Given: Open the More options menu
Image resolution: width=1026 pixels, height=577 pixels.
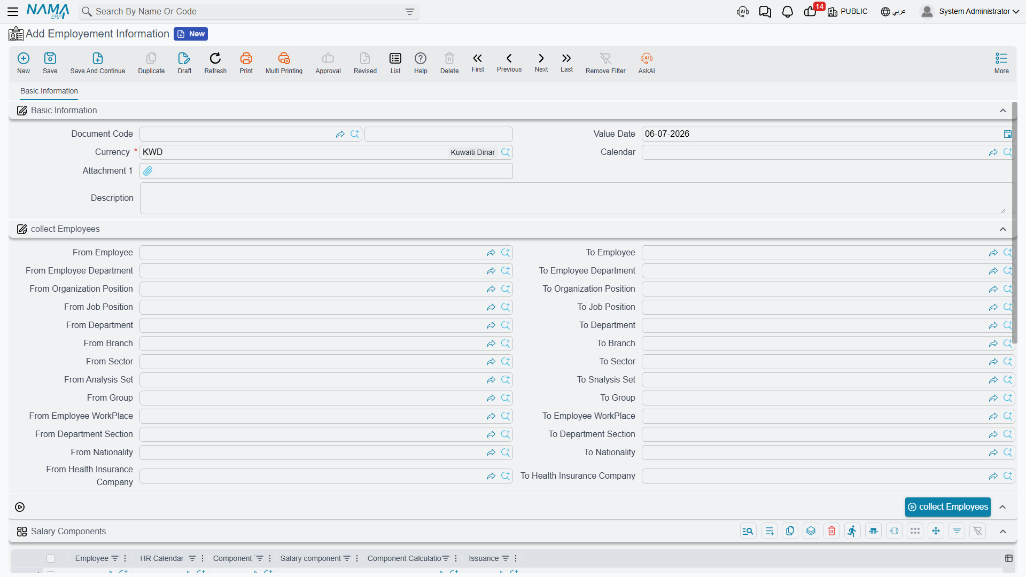Looking at the screenshot, I should [1001, 63].
